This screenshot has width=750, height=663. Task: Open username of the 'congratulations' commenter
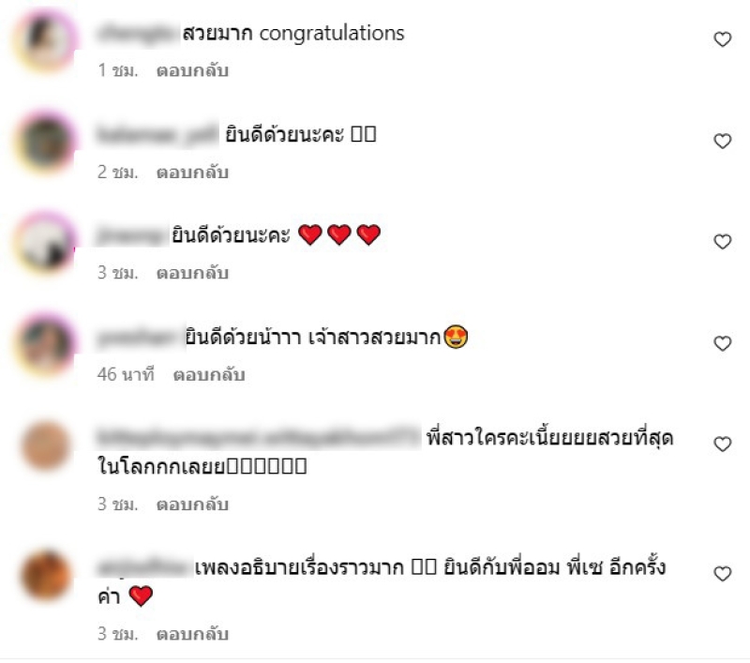[x=137, y=34]
